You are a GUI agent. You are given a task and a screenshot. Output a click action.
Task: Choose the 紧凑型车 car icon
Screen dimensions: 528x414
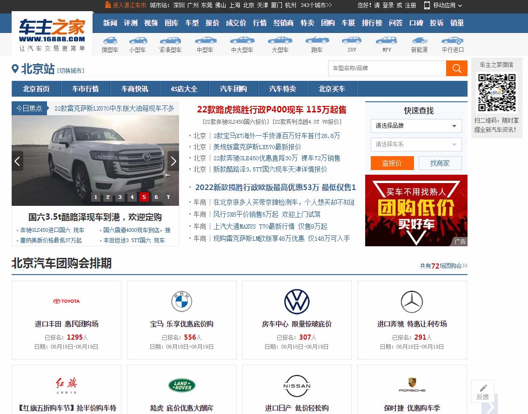(x=170, y=41)
